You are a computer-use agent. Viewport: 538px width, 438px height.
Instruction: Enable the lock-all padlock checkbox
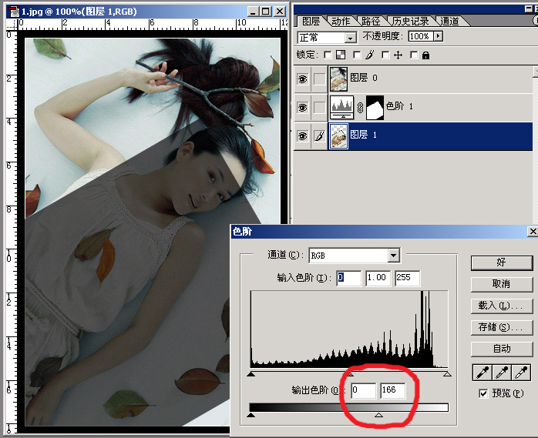coord(414,55)
